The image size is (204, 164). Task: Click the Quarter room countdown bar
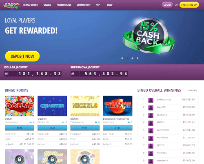pyautogui.click(x=52, y=128)
